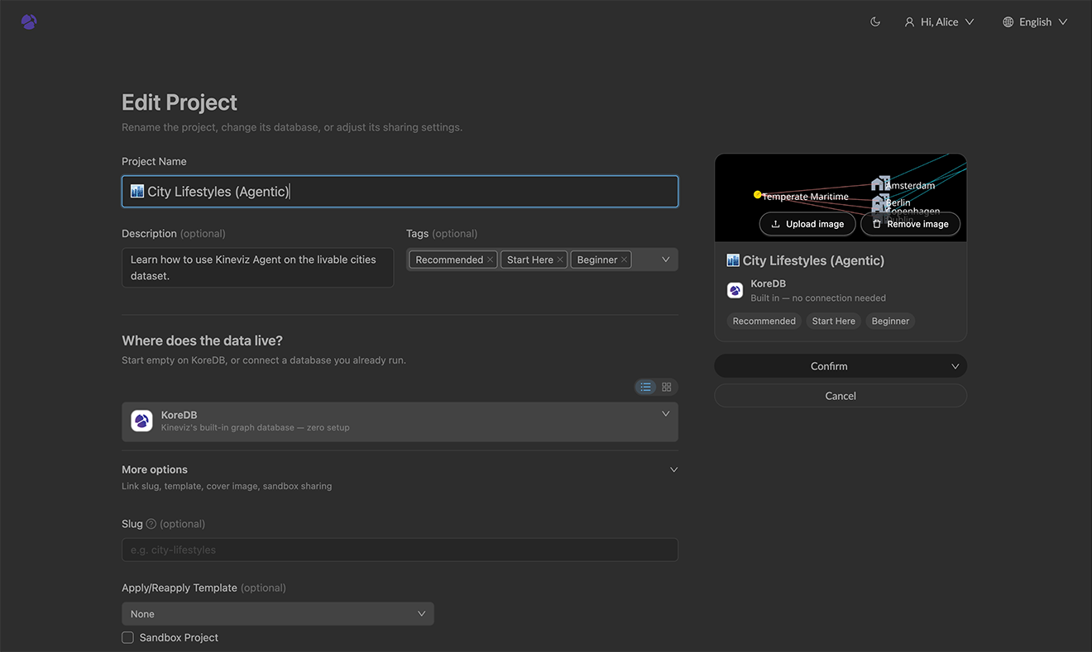
Task: Enable the Sandbox Project checkbox
Action: [127, 638]
